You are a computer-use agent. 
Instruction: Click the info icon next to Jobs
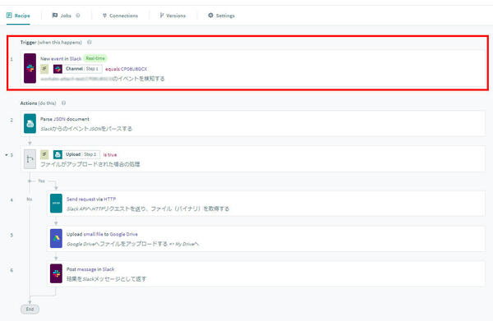pyautogui.click(x=78, y=16)
